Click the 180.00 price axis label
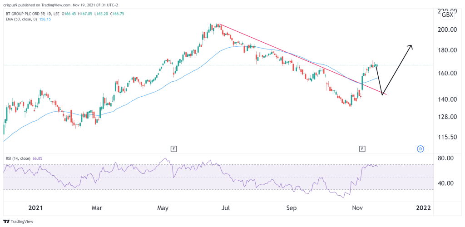Image resolution: width=465 pixels, height=227 pixels. point(447,50)
